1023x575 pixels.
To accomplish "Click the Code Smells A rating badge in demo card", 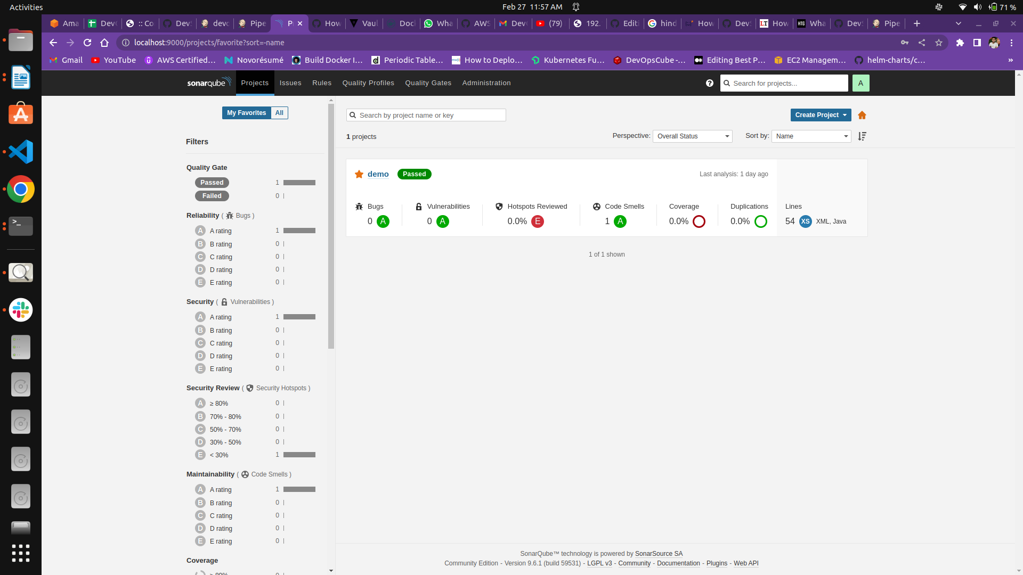I will point(620,221).
